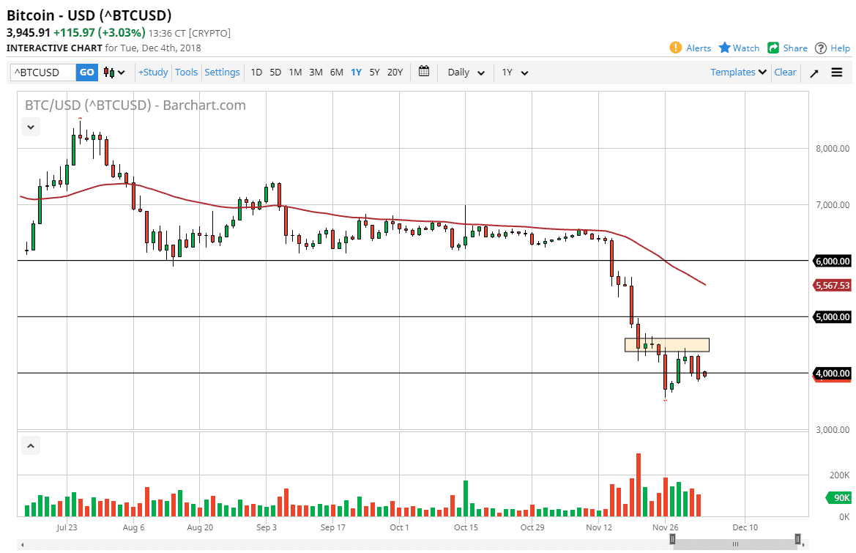Click the horizontal chart scrollbar

pyautogui.click(x=734, y=543)
